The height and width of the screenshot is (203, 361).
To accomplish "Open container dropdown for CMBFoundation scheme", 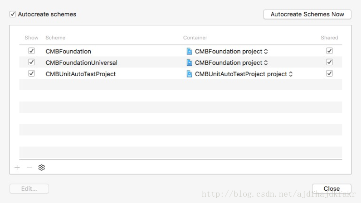I will [231, 51].
